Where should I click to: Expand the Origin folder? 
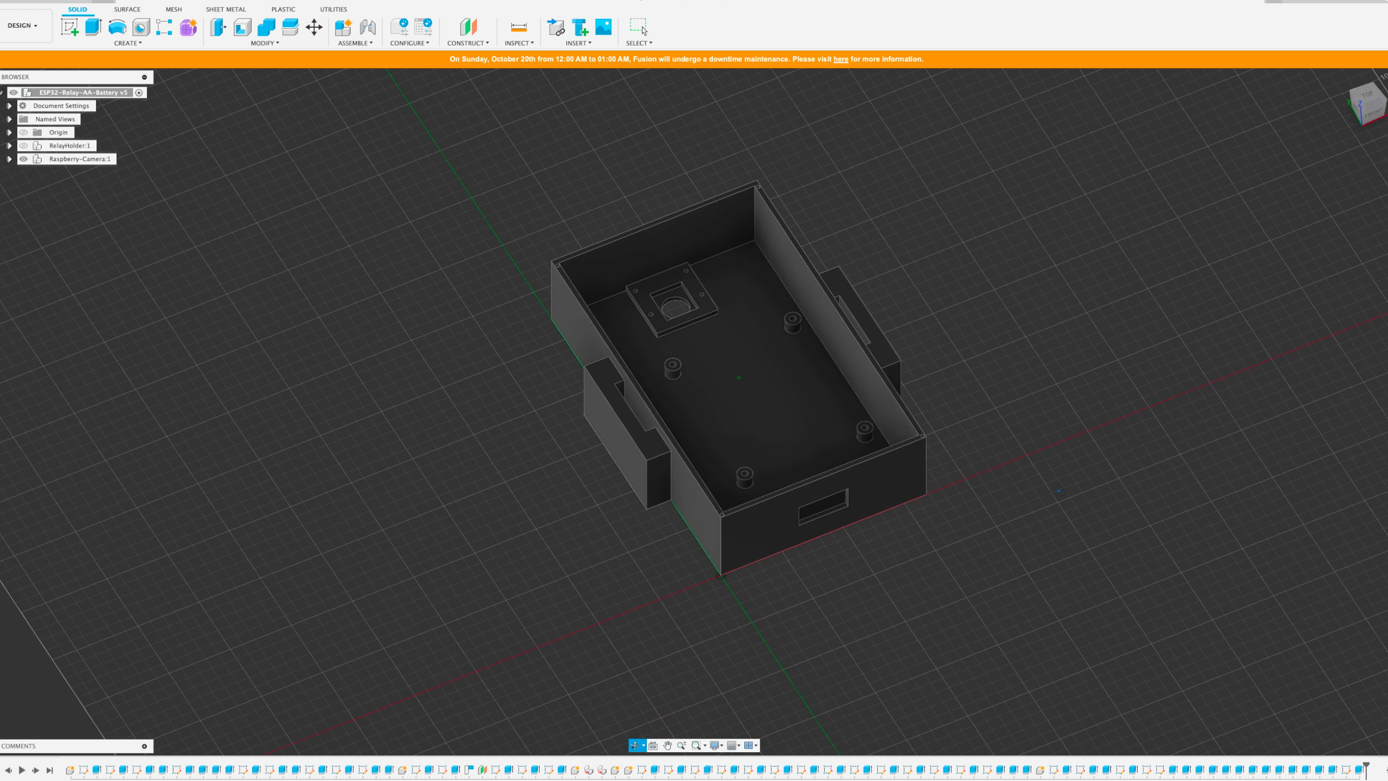(9, 132)
